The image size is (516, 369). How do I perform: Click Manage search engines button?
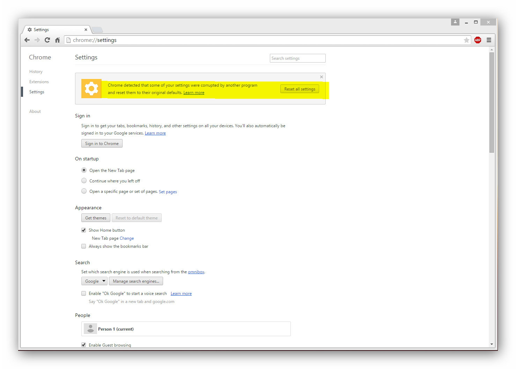[136, 281]
